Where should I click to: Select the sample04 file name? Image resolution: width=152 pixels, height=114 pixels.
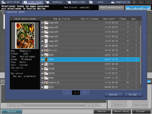54,32
